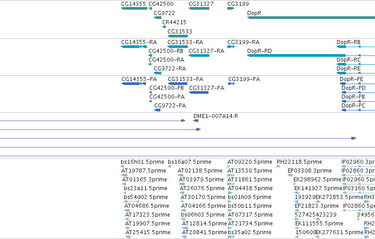Select the AT25415.5prime EST label
This screenshot has height=239, width=375.
pos(148,233)
